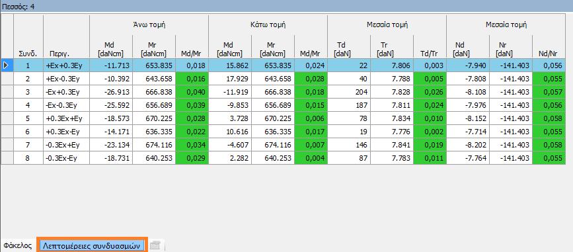
Task: Click the Κάτω τομή header group
Action: 268,25
